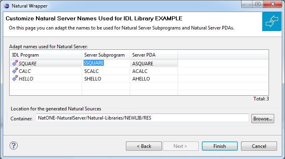Close the Natural Wrapper dialog

tap(273, 4)
